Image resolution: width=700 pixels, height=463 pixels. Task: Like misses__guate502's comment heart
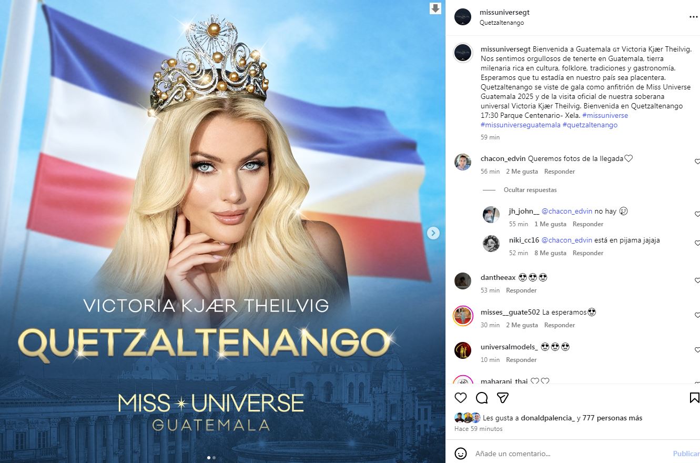coord(697,316)
